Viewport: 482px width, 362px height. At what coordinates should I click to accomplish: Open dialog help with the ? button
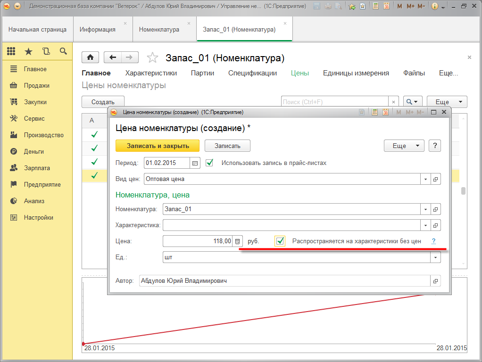point(435,146)
